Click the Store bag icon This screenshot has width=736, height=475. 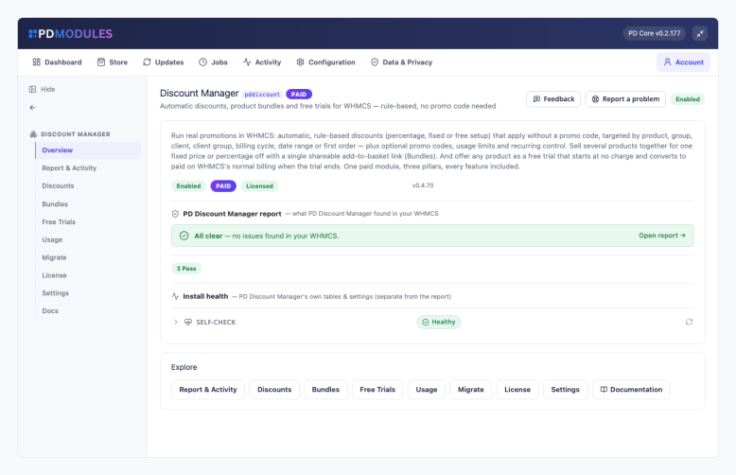click(x=101, y=62)
